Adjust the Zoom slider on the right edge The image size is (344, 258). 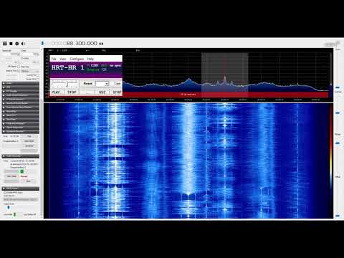(338, 87)
